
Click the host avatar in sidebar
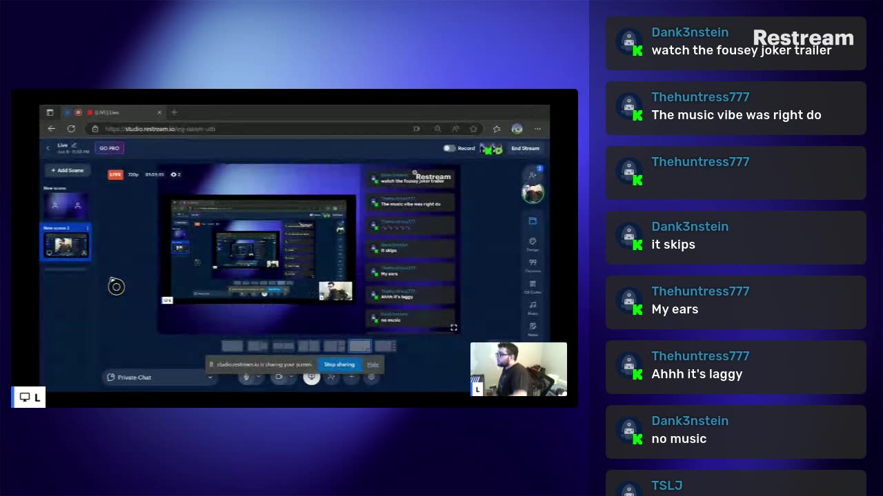pos(533,194)
